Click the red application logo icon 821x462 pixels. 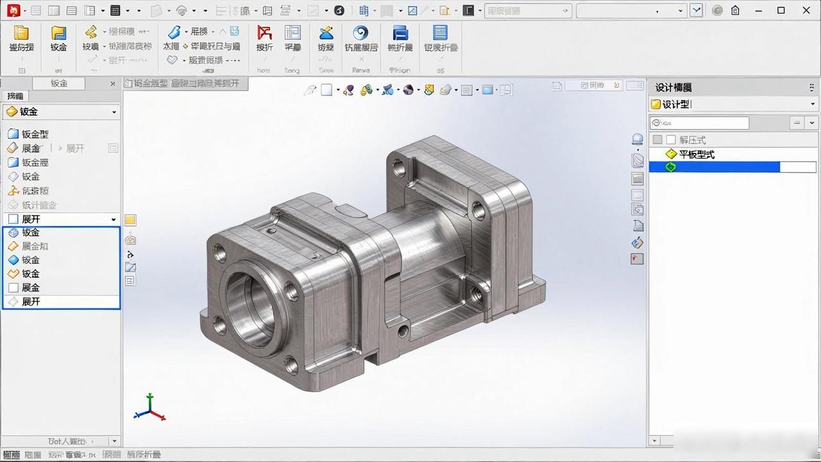(14, 10)
